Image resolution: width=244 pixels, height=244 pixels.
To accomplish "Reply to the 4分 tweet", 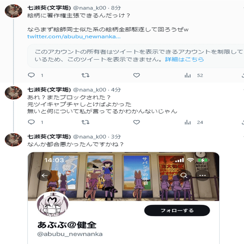I will pos(31,122).
